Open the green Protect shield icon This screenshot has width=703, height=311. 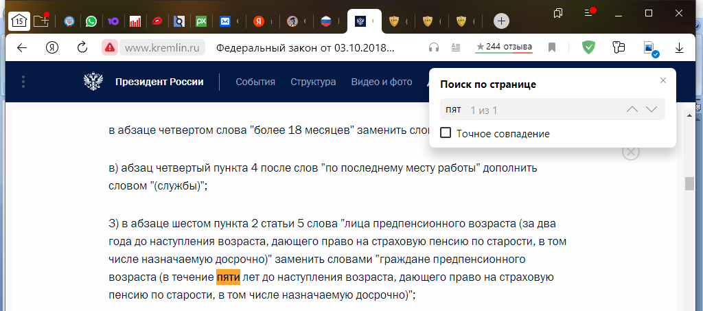click(588, 47)
